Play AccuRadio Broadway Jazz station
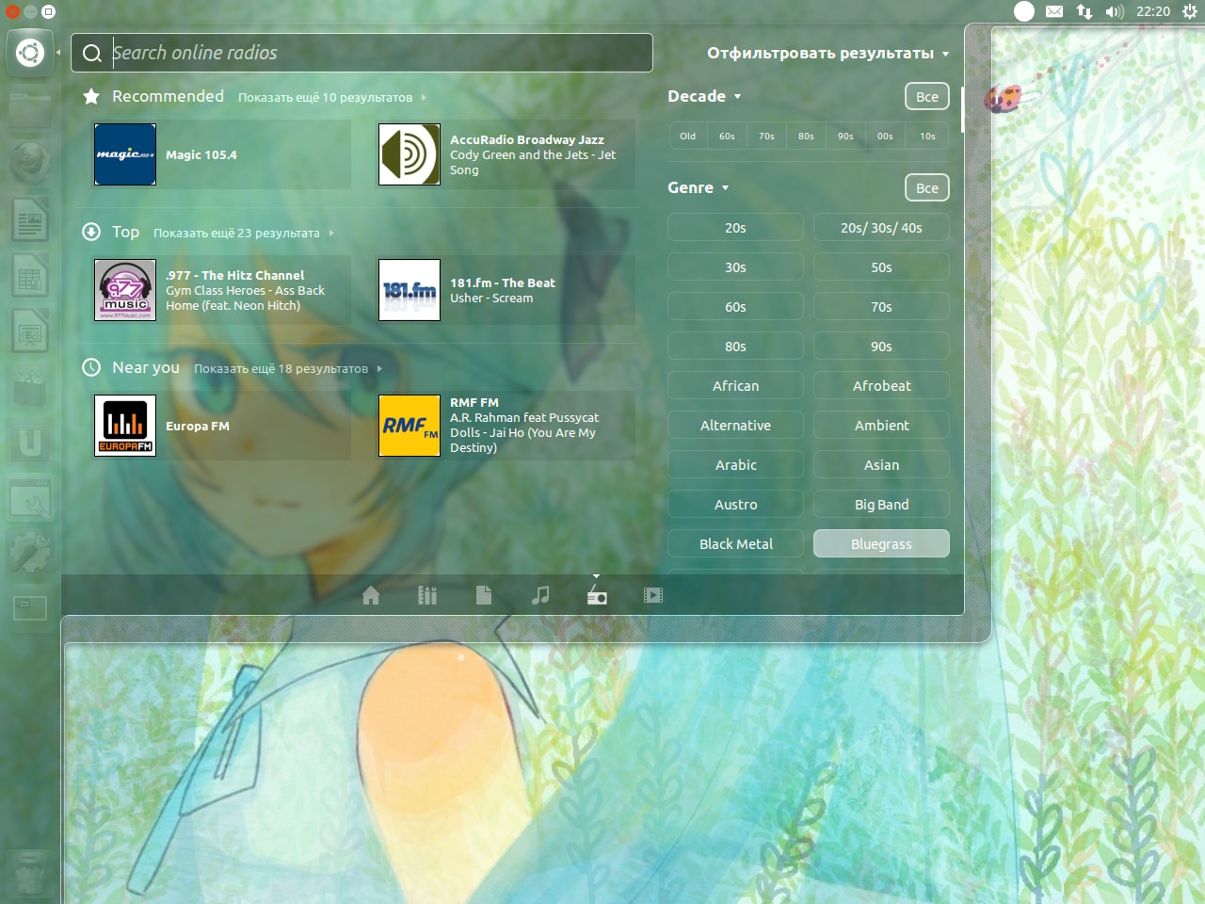 [x=506, y=154]
